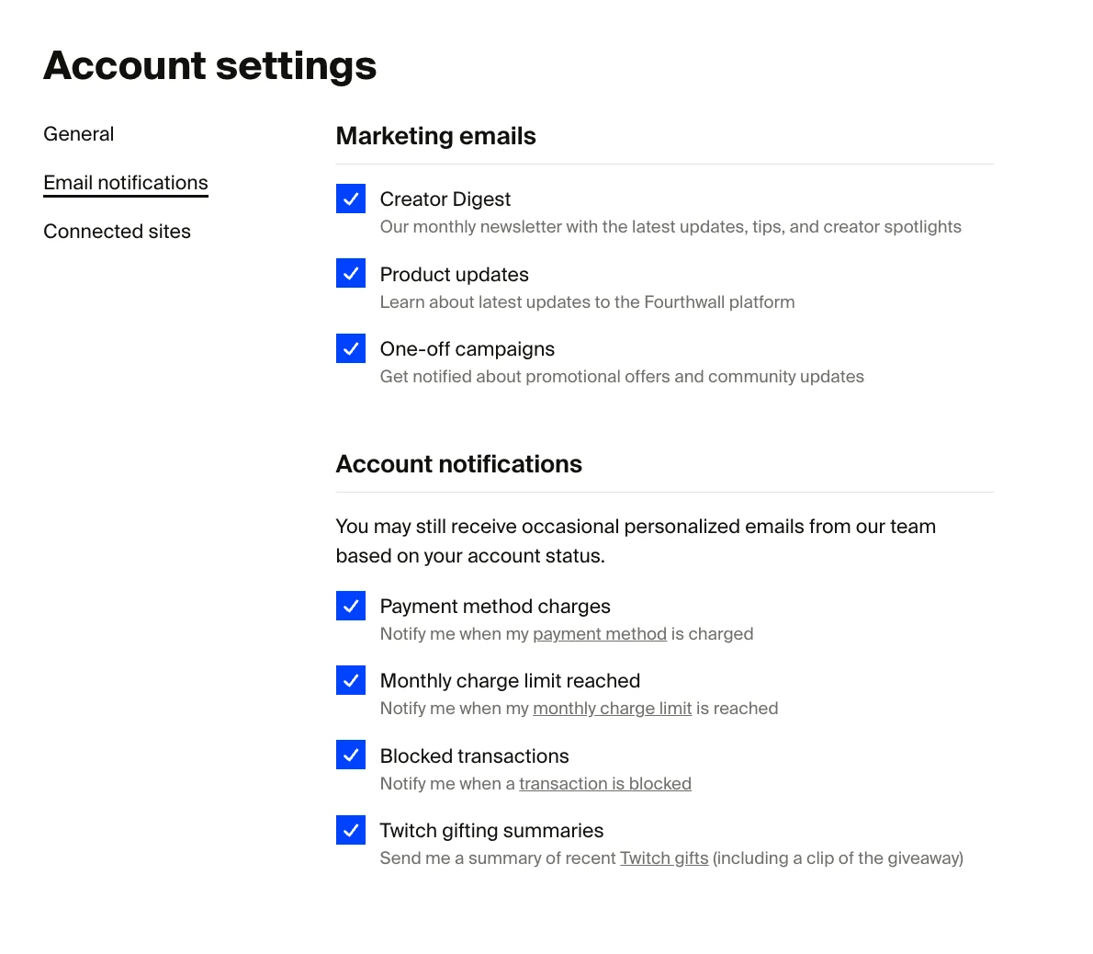1093x954 pixels.
Task: Uncheck Payment method charges notifications
Action: click(x=350, y=606)
